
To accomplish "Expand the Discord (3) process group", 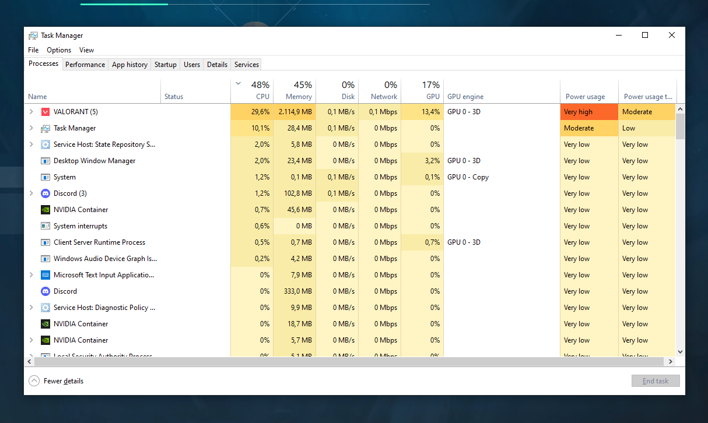I will 31,193.
